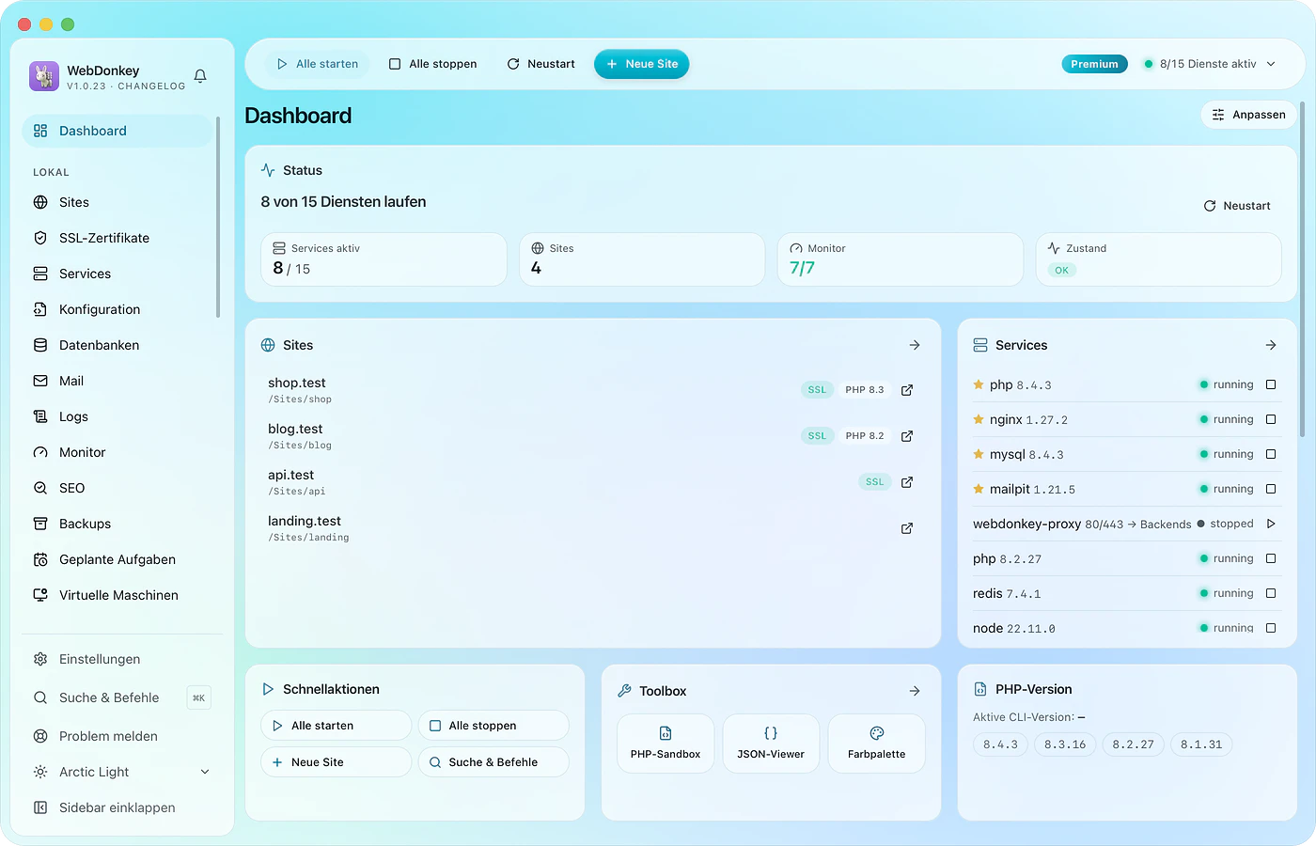Stop the redis 7.4.1 service
Screen dimensions: 1316x846
[x=1271, y=593]
